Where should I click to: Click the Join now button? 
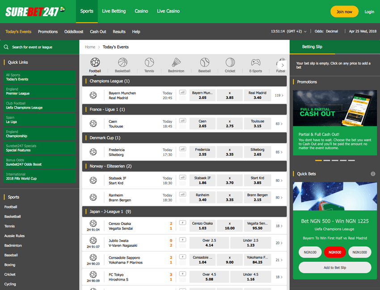(x=344, y=12)
